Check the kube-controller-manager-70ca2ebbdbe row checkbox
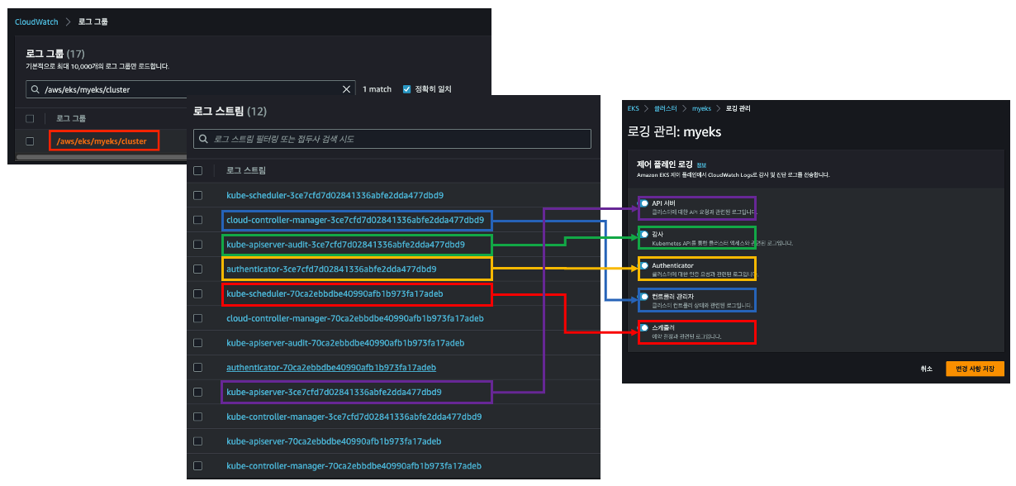 (x=197, y=466)
